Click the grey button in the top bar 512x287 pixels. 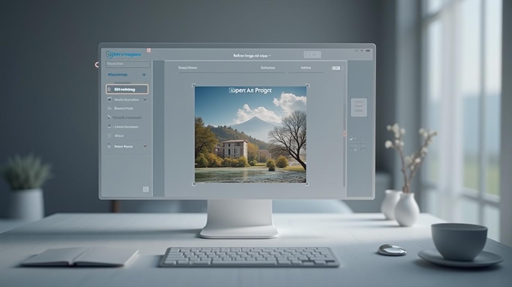point(312,55)
